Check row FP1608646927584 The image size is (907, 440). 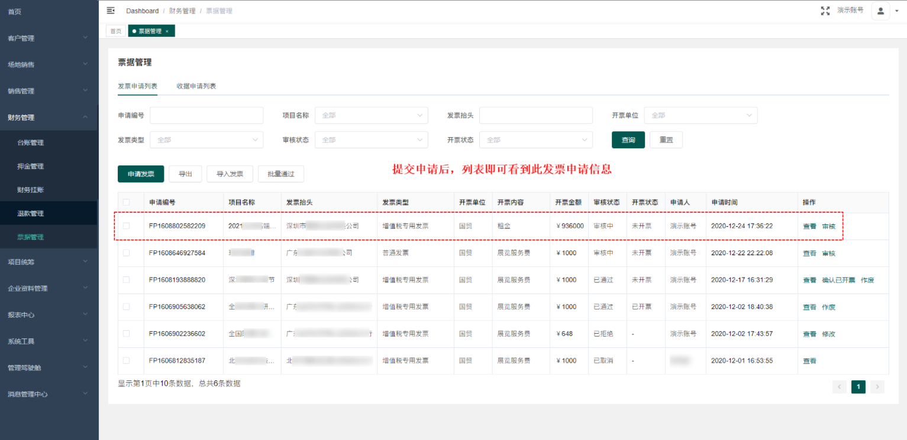point(126,253)
